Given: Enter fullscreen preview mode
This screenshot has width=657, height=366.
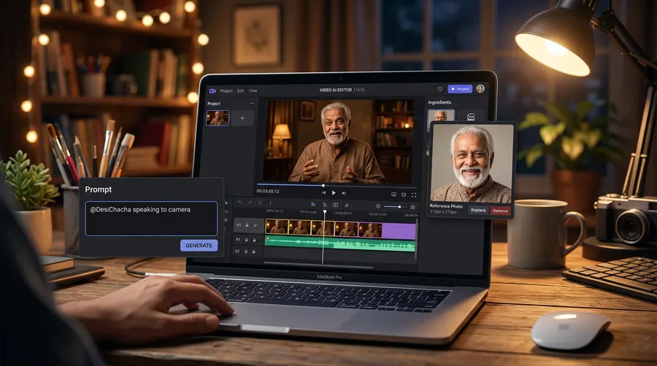Looking at the screenshot, I should 414,195.
